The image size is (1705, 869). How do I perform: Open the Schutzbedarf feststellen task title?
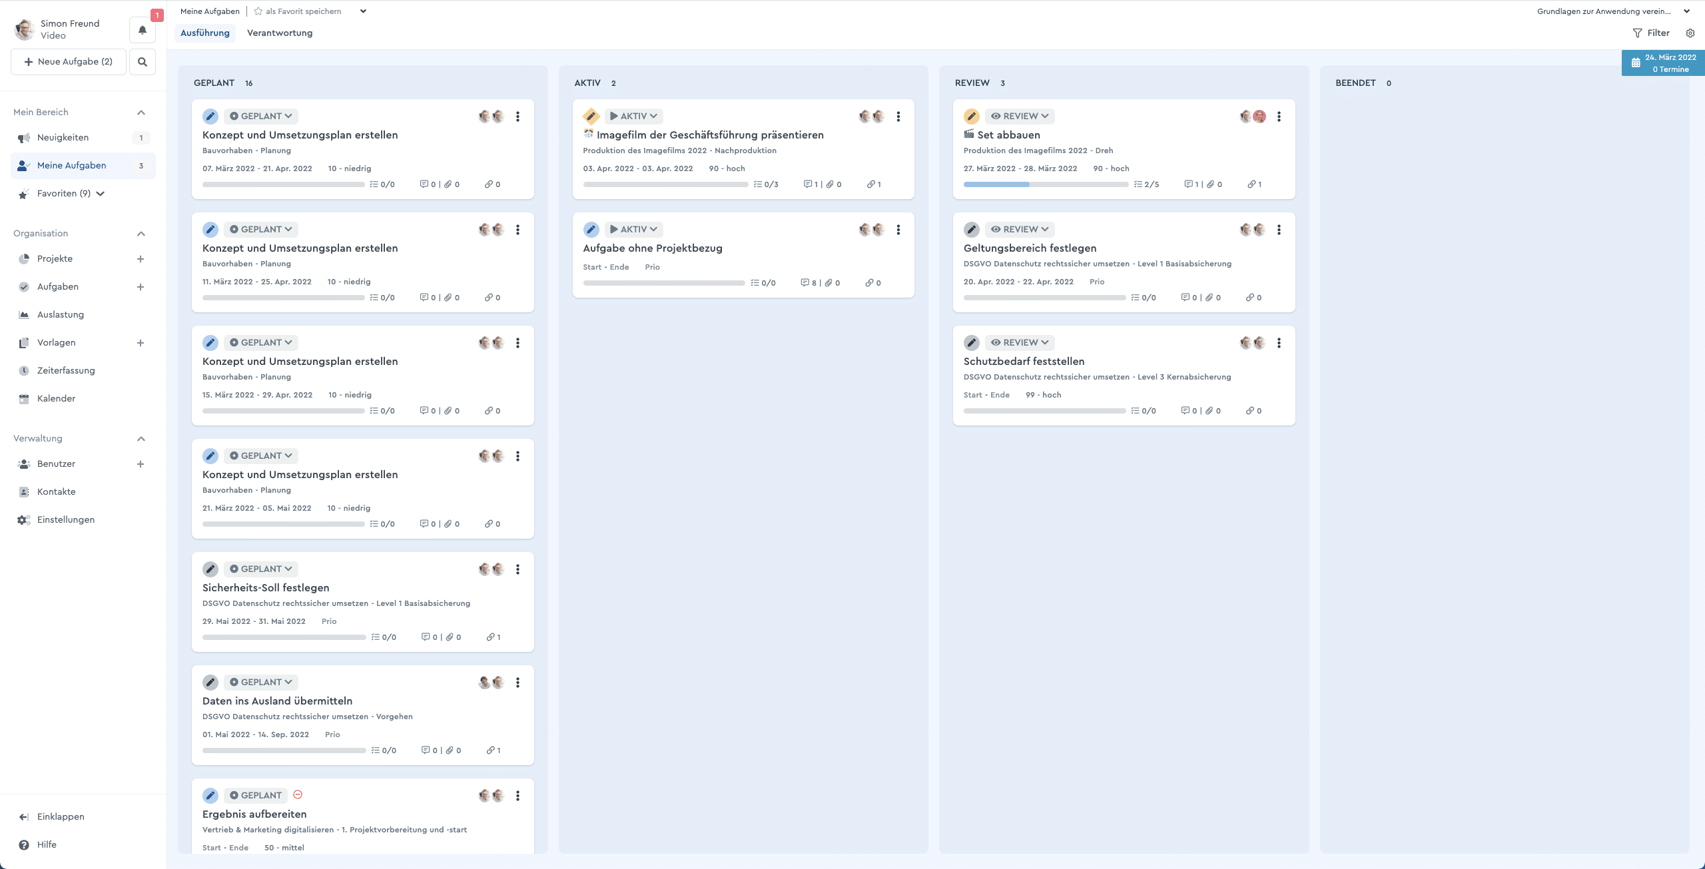1024,362
